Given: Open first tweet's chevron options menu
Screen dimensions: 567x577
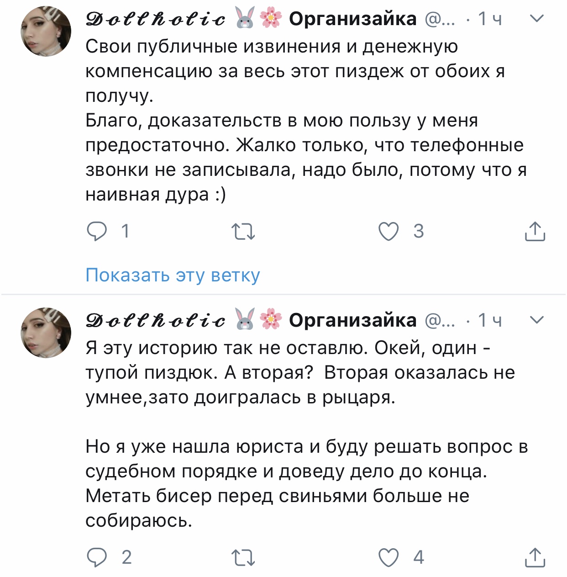Looking at the screenshot, I should pyautogui.click(x=537, y=19).
